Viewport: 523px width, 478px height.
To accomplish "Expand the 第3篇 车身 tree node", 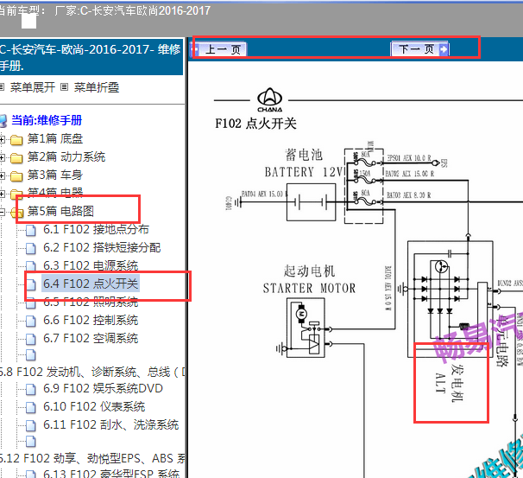I will (3, 175).
